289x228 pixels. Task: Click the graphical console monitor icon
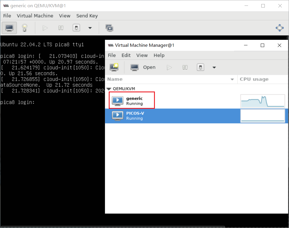[x=9, y=28]
